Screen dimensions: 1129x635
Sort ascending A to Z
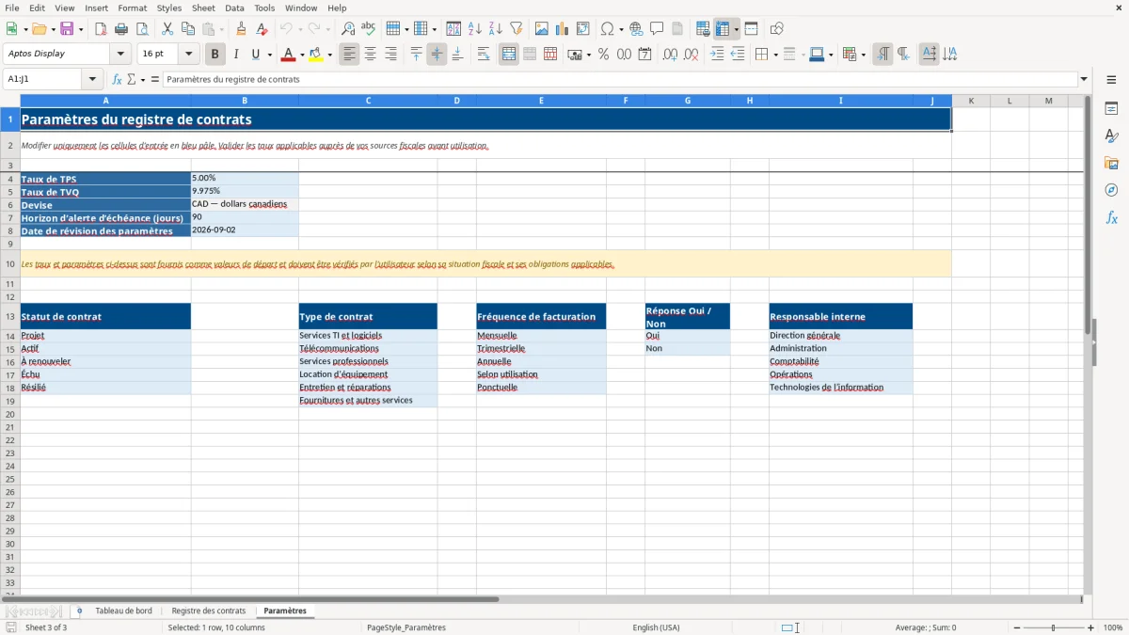tap(475, 29)
